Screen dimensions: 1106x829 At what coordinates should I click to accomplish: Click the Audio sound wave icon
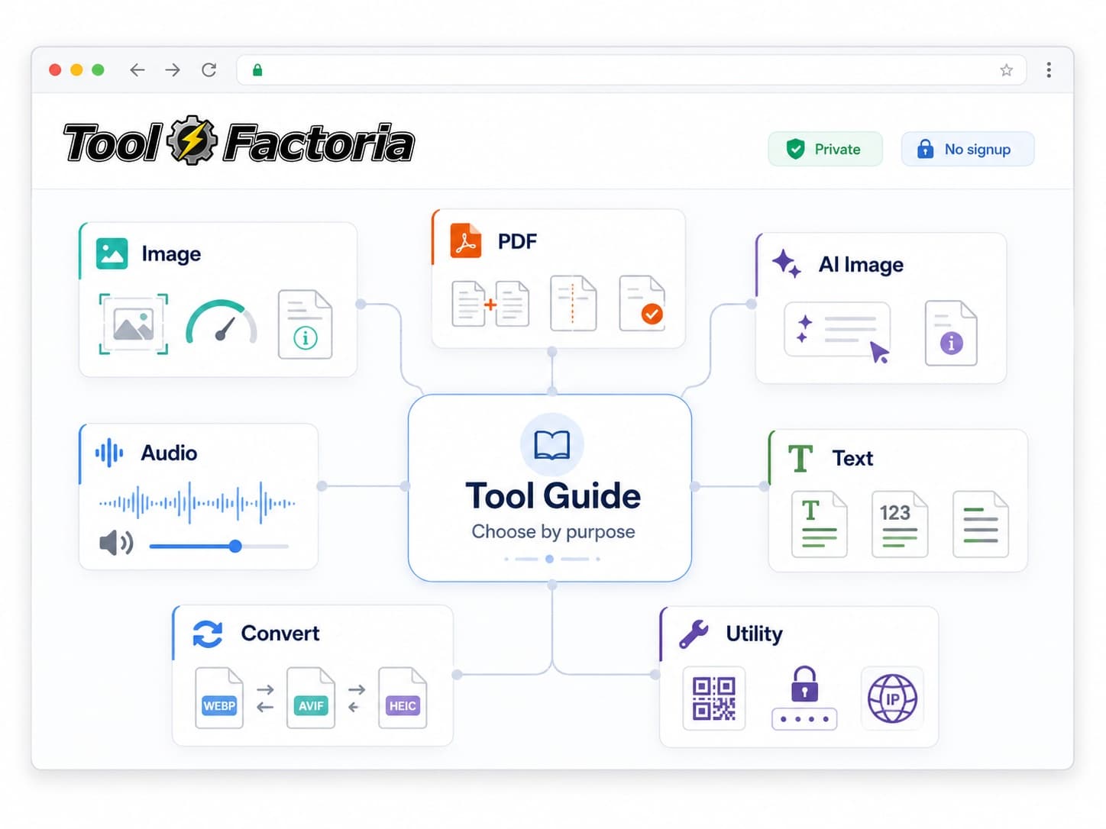coord(109,453)
